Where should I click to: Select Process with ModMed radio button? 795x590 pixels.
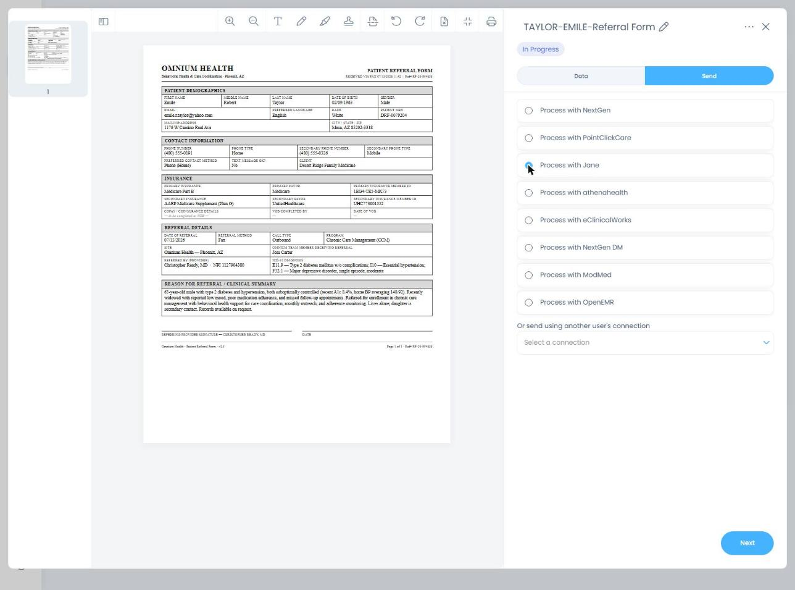[529, 275]
